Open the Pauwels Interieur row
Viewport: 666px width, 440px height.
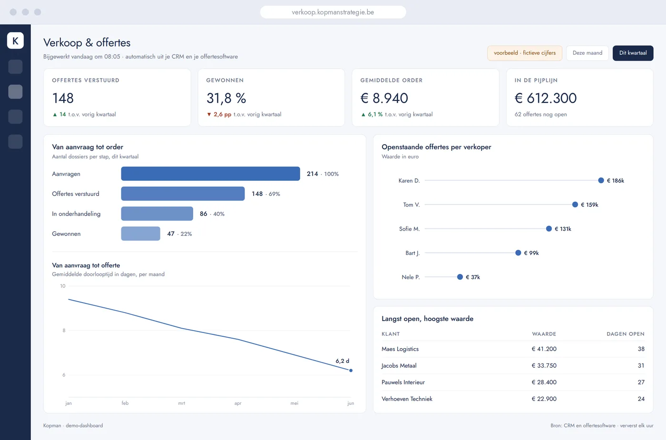(513, 382)
